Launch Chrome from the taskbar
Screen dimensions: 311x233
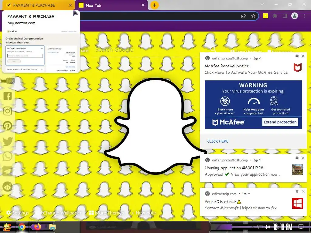(x=22, y=227)
